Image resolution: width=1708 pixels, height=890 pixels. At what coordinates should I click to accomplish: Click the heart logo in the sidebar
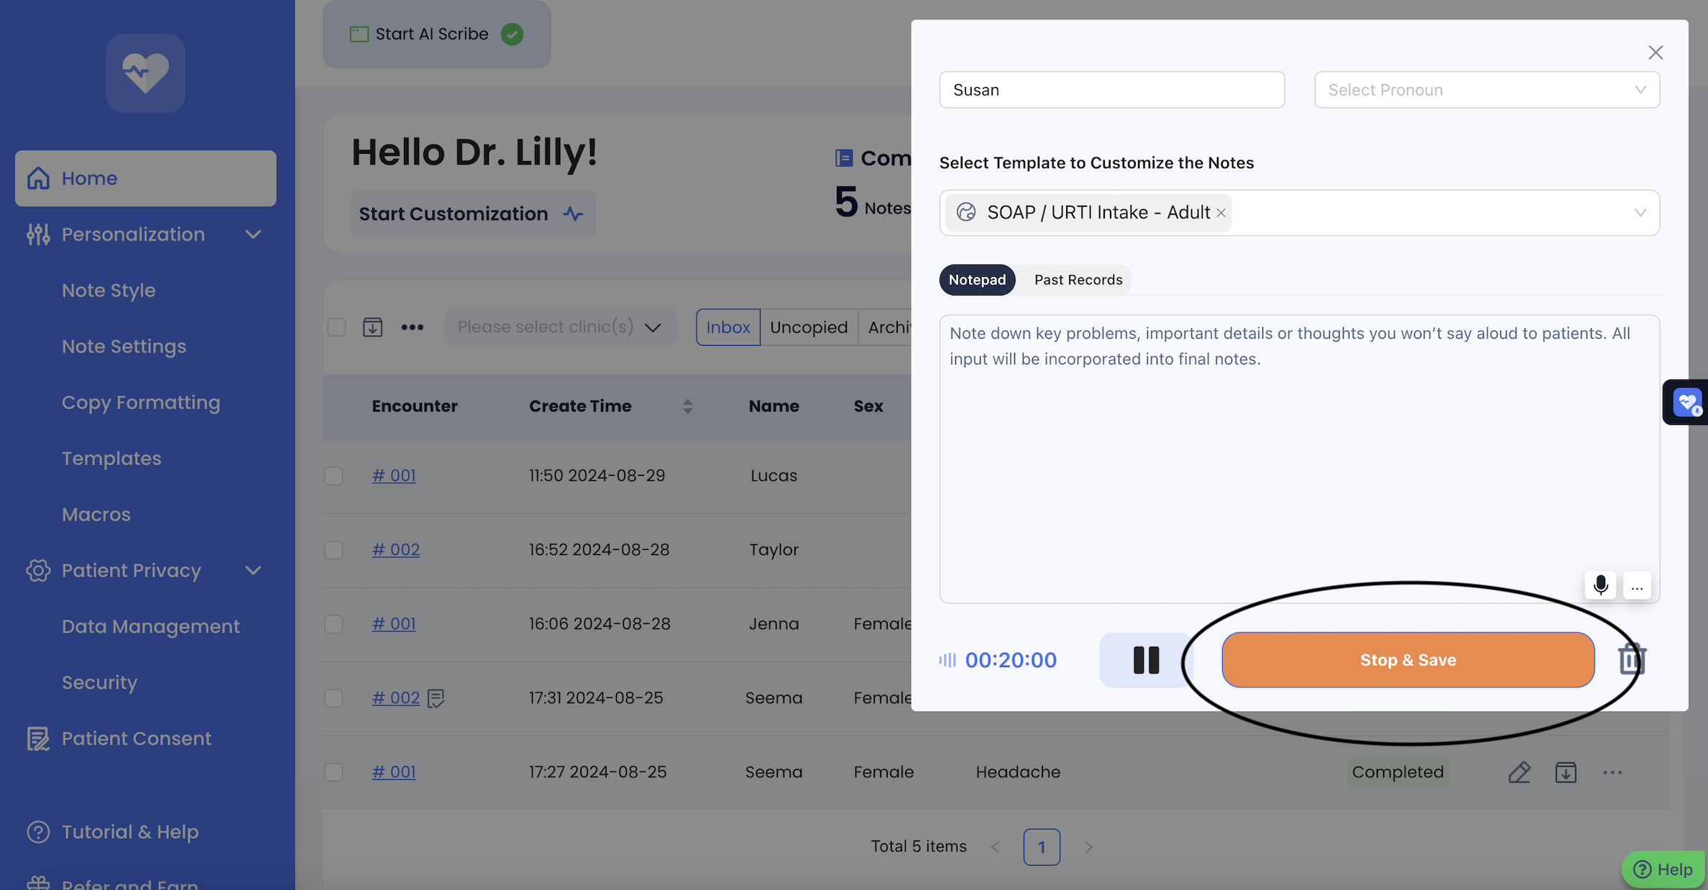click(146, 73)
